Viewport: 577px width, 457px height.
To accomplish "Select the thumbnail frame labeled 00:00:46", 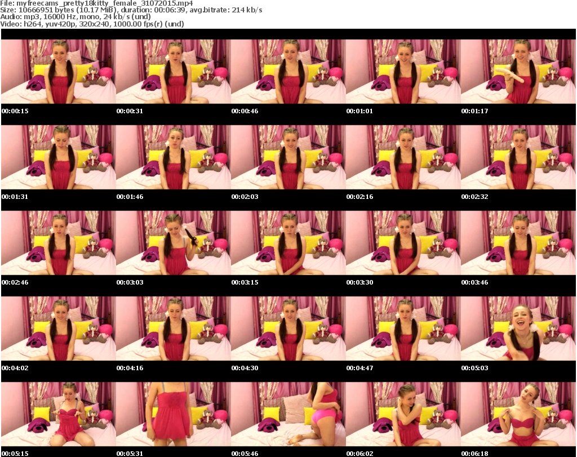I will [288, 72].
